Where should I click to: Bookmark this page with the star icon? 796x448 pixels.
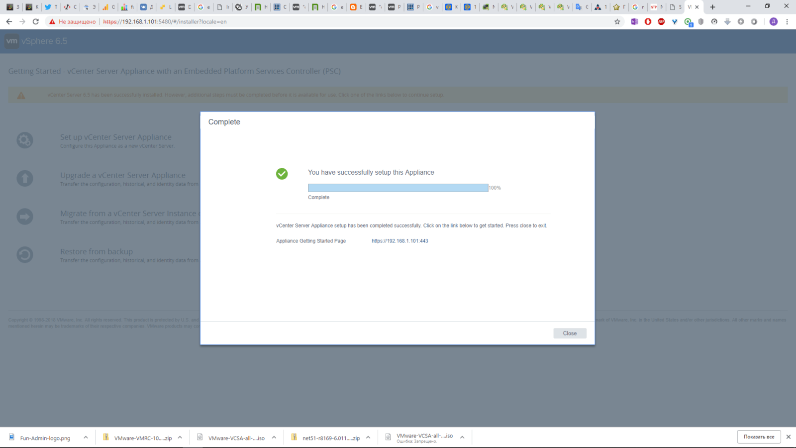617,22
